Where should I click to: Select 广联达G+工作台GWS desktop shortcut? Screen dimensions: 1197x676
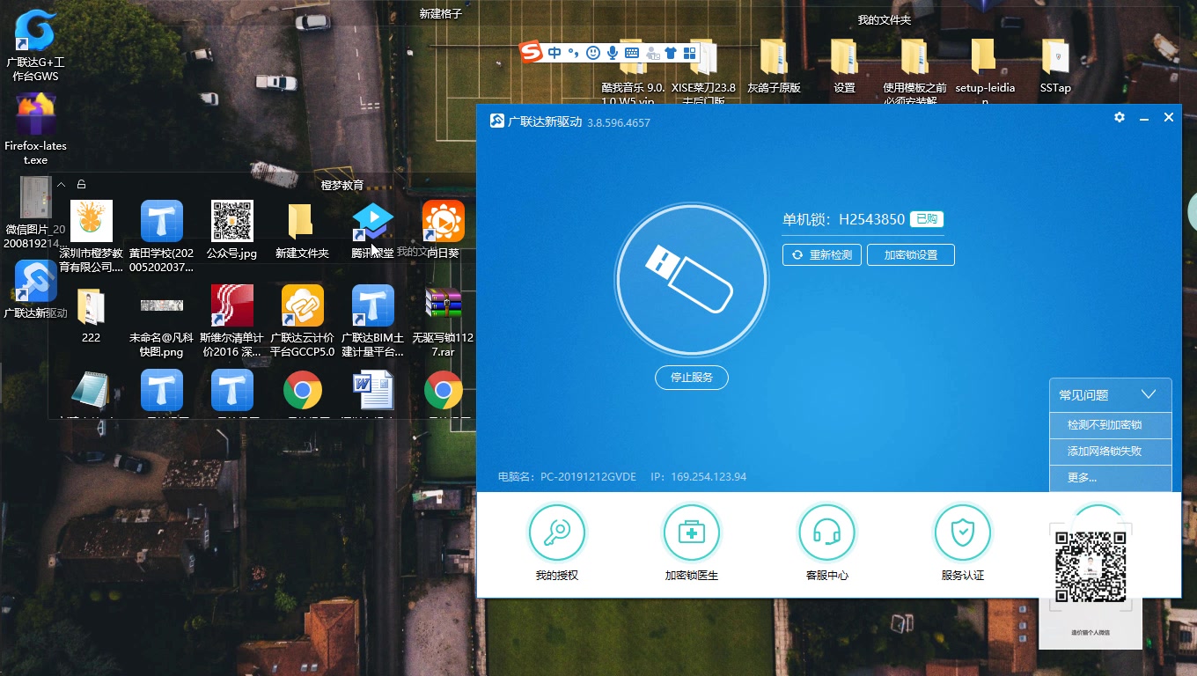pyautogui.click(x=35, y=46)
